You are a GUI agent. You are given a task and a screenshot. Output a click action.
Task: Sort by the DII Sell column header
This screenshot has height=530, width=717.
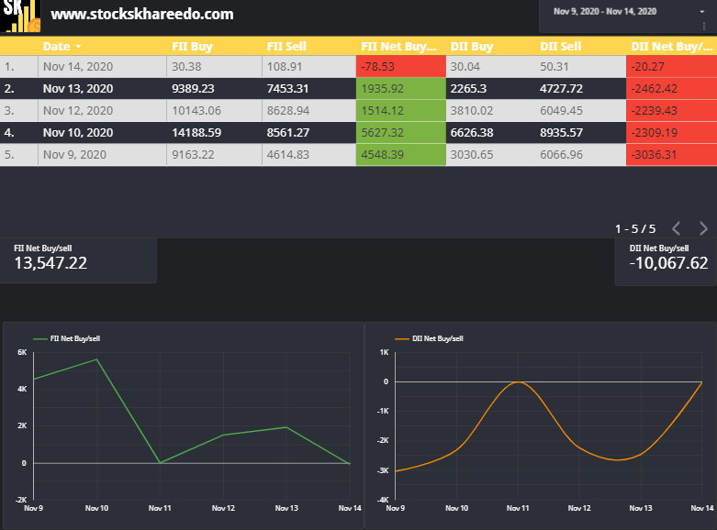point(561,47)
